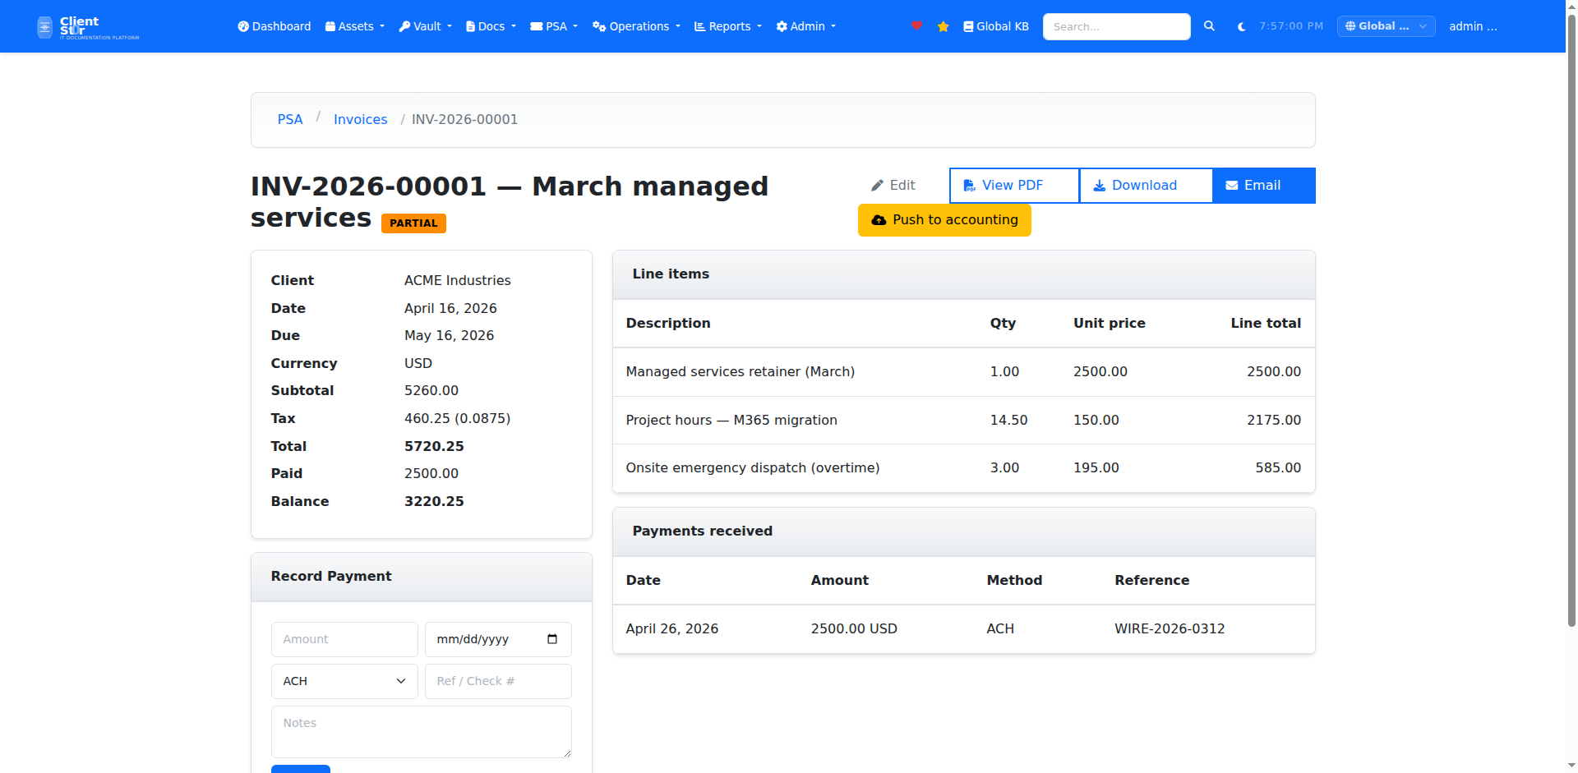
Task: Click the Download button
Action: click(1146, 186)
